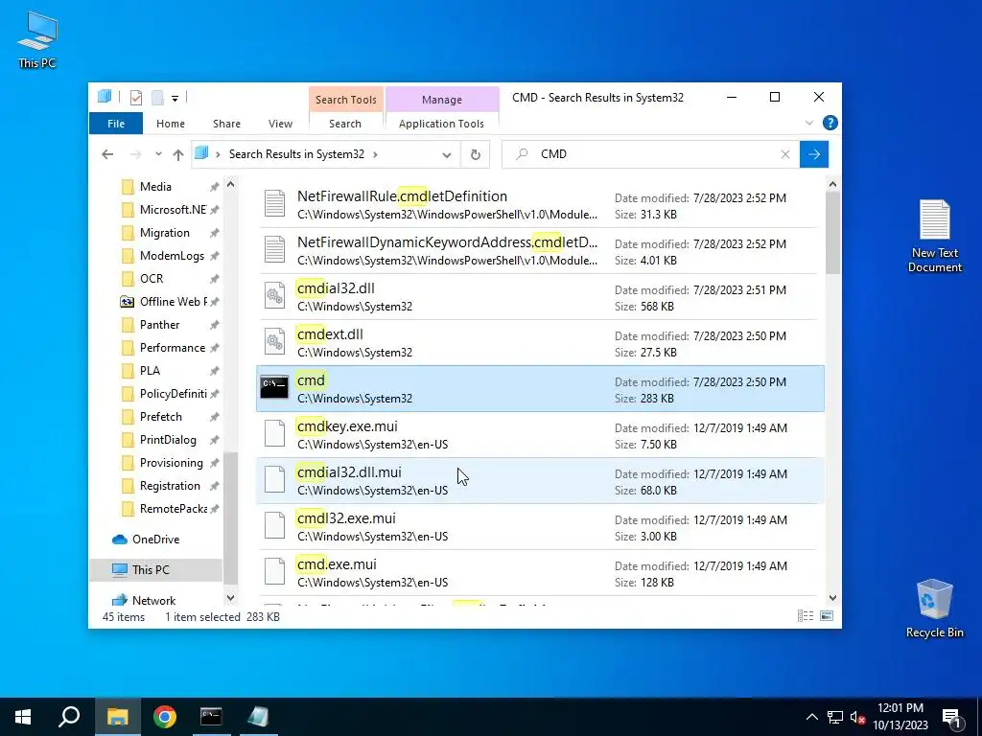Image resolution: width=982 pixels, height=736 pixels.
Task: Select Panther folder in navigation pane
Action: point(159,325)
